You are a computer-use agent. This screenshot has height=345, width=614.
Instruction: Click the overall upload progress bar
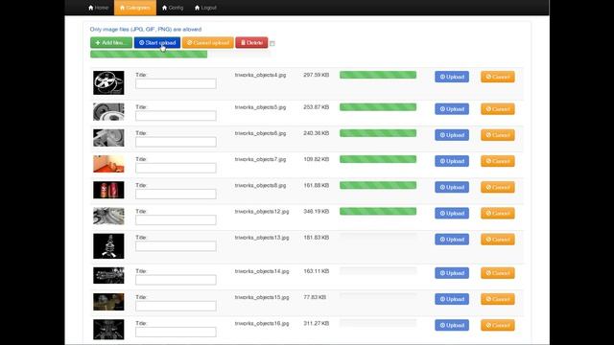coord(180,55)
